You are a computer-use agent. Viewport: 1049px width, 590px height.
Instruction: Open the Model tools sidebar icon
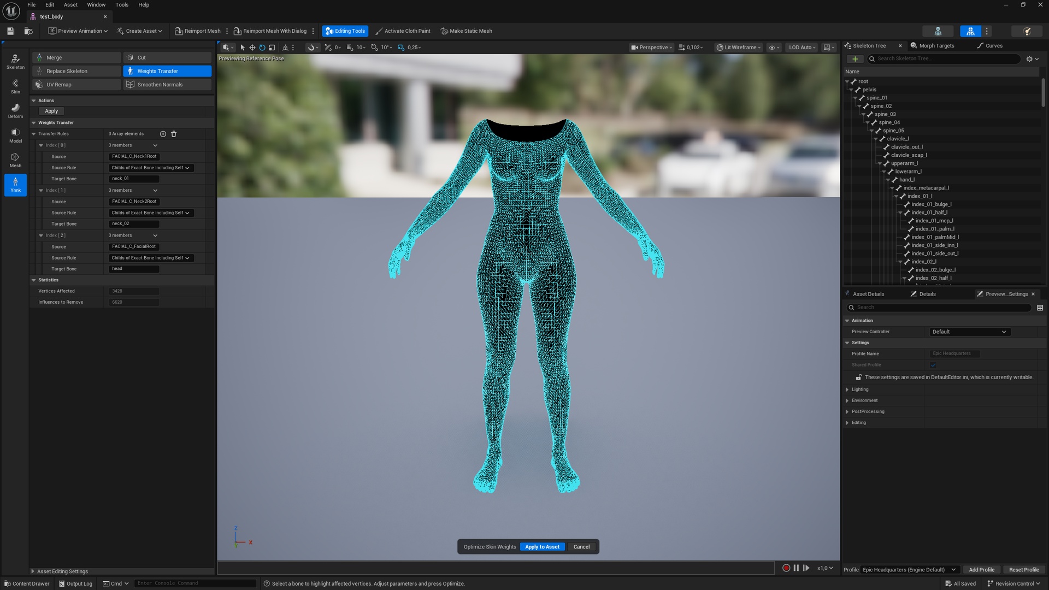click(15, 135)
